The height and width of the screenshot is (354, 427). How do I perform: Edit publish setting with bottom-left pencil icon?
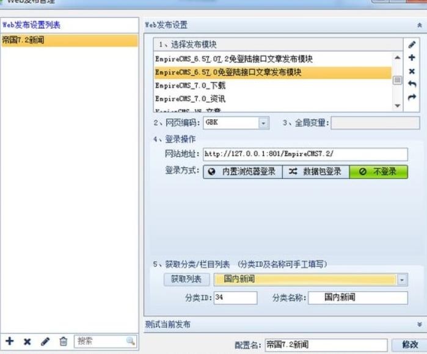coord(45,341)
